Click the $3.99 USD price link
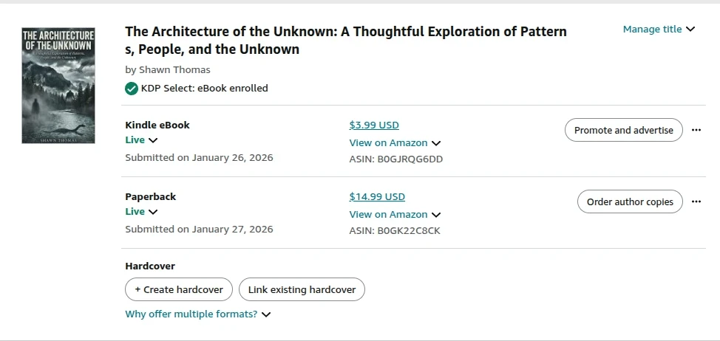 [373, 125]
